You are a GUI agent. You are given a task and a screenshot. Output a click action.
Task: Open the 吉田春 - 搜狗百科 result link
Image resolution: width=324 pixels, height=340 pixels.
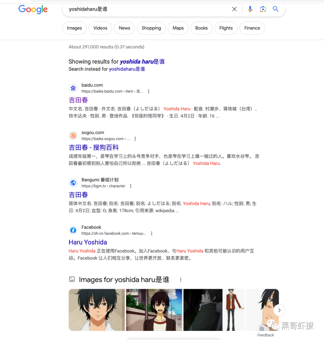(94, 147)
